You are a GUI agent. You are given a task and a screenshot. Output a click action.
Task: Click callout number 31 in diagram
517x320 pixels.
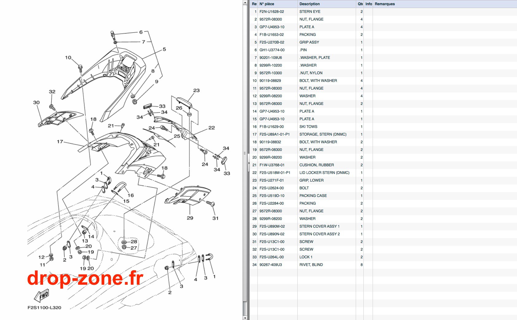[x=215, y=218]
